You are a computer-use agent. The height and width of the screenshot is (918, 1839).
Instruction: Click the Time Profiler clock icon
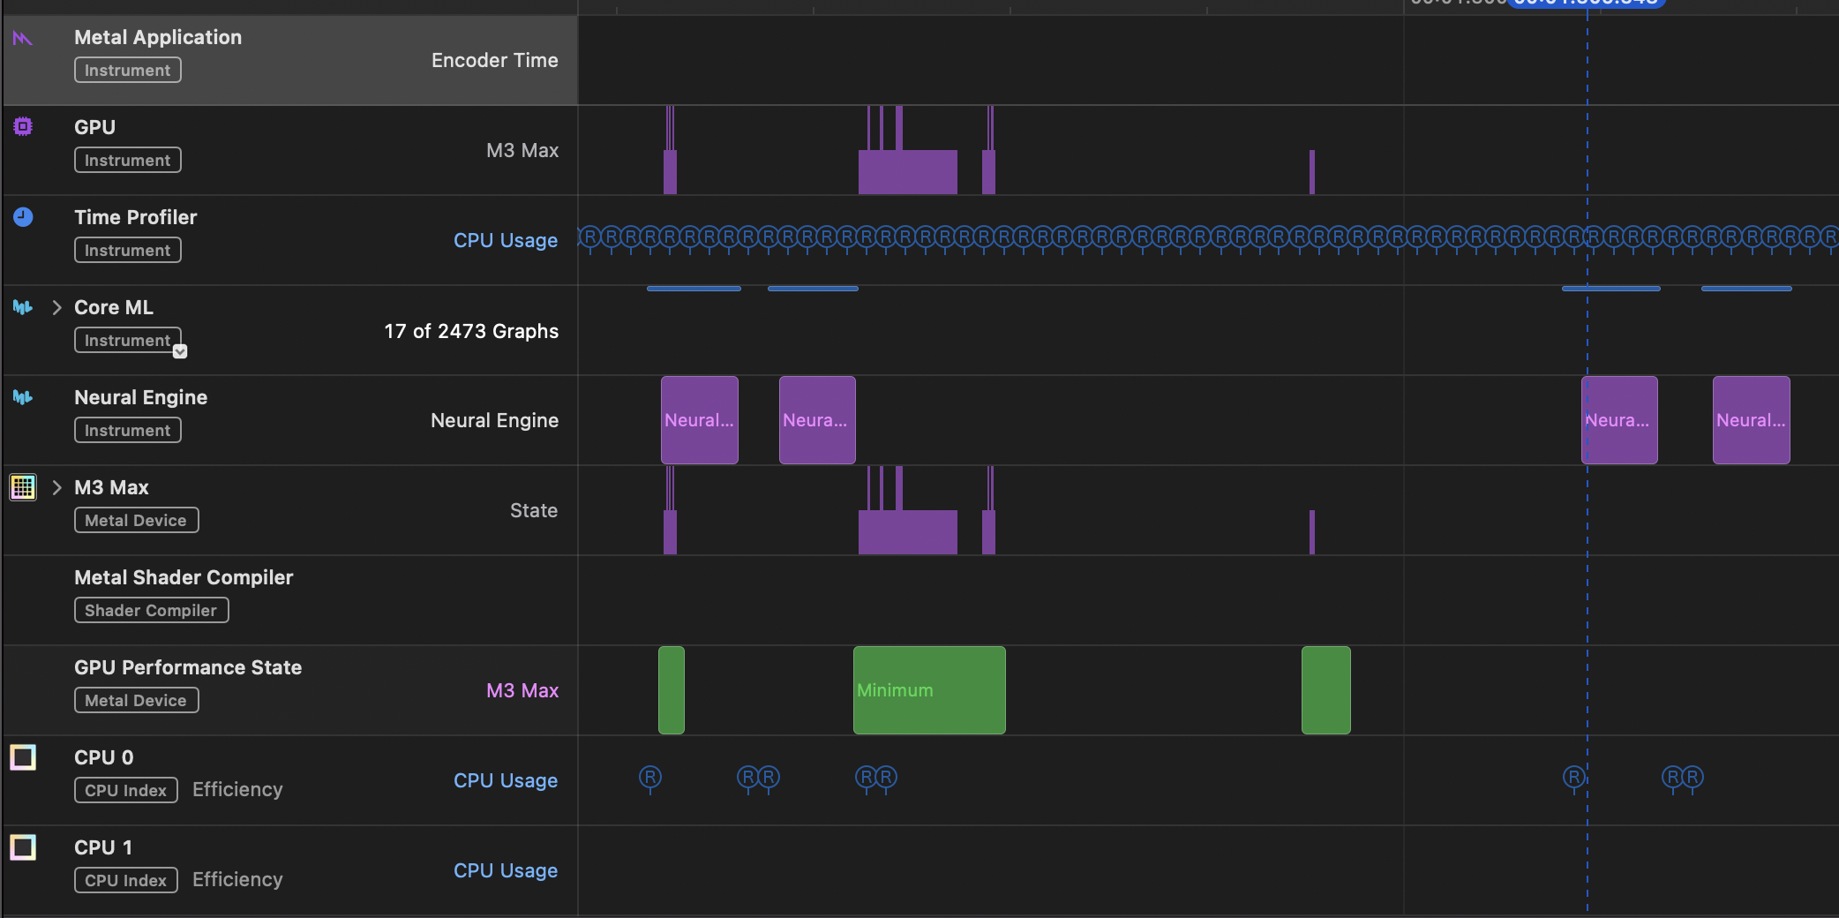pyautogui.click(x=23, y=217)
